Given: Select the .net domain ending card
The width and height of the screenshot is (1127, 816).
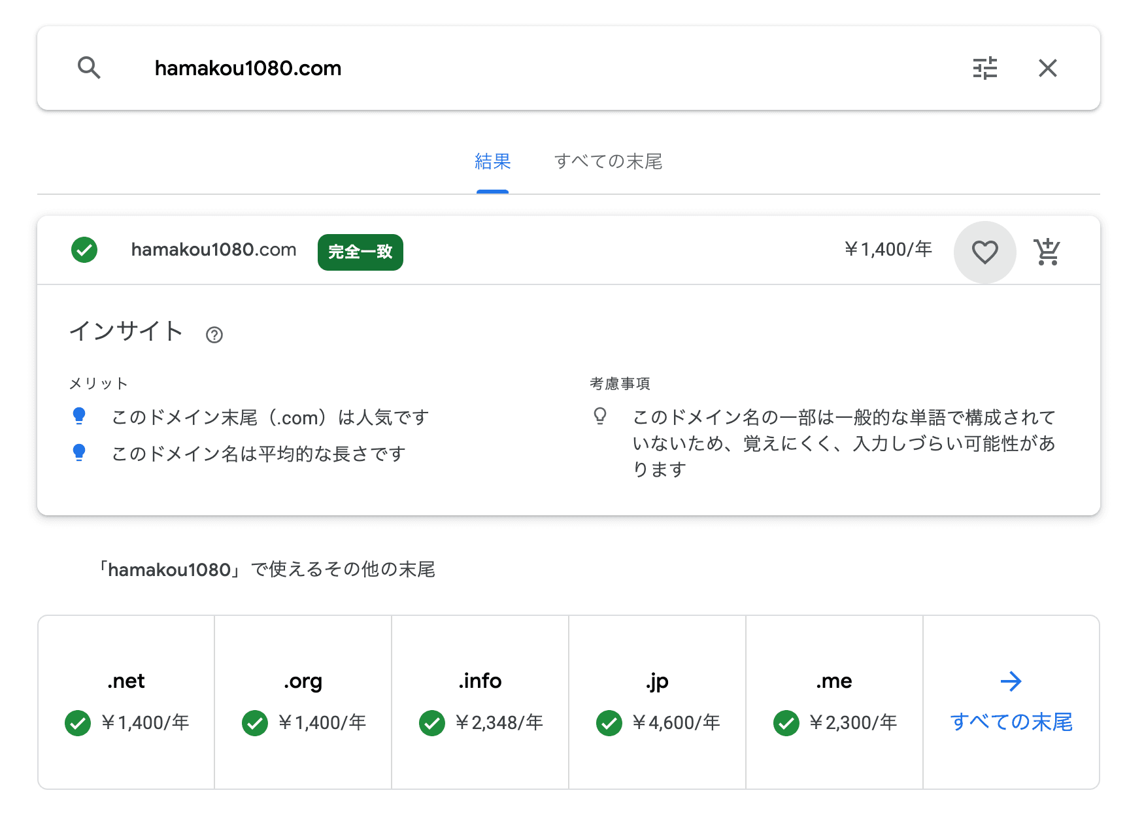Looking at the screenshot, I should 126,702.
